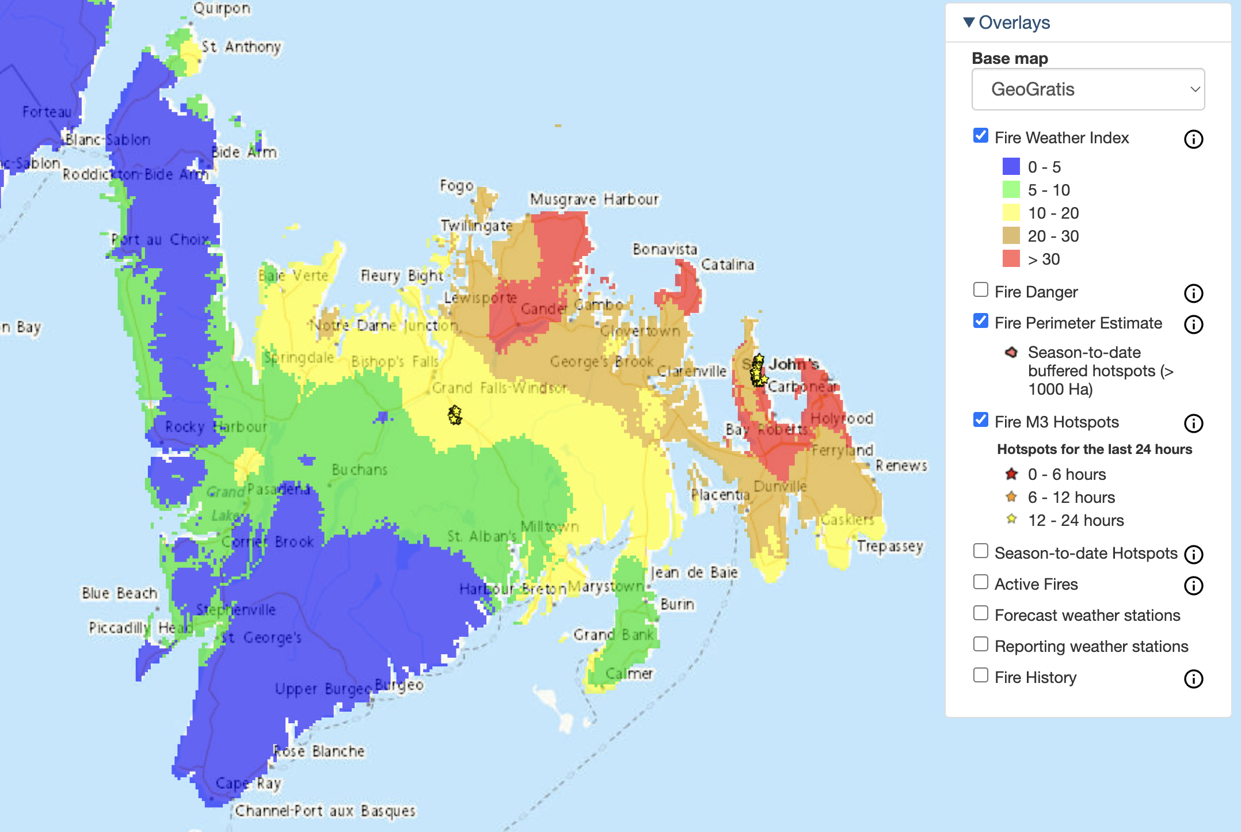Viewport: 1241px width, 832px height.
Task: Click the Reporting weather stations label
Action: click(1091, 647)
